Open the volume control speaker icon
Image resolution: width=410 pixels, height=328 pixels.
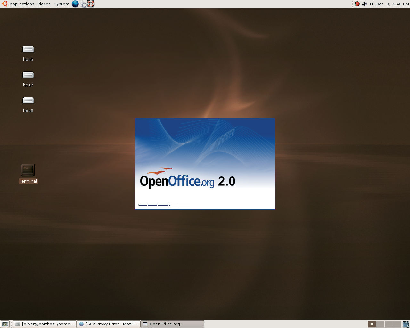pyautogui.click(x=364, y=4)
